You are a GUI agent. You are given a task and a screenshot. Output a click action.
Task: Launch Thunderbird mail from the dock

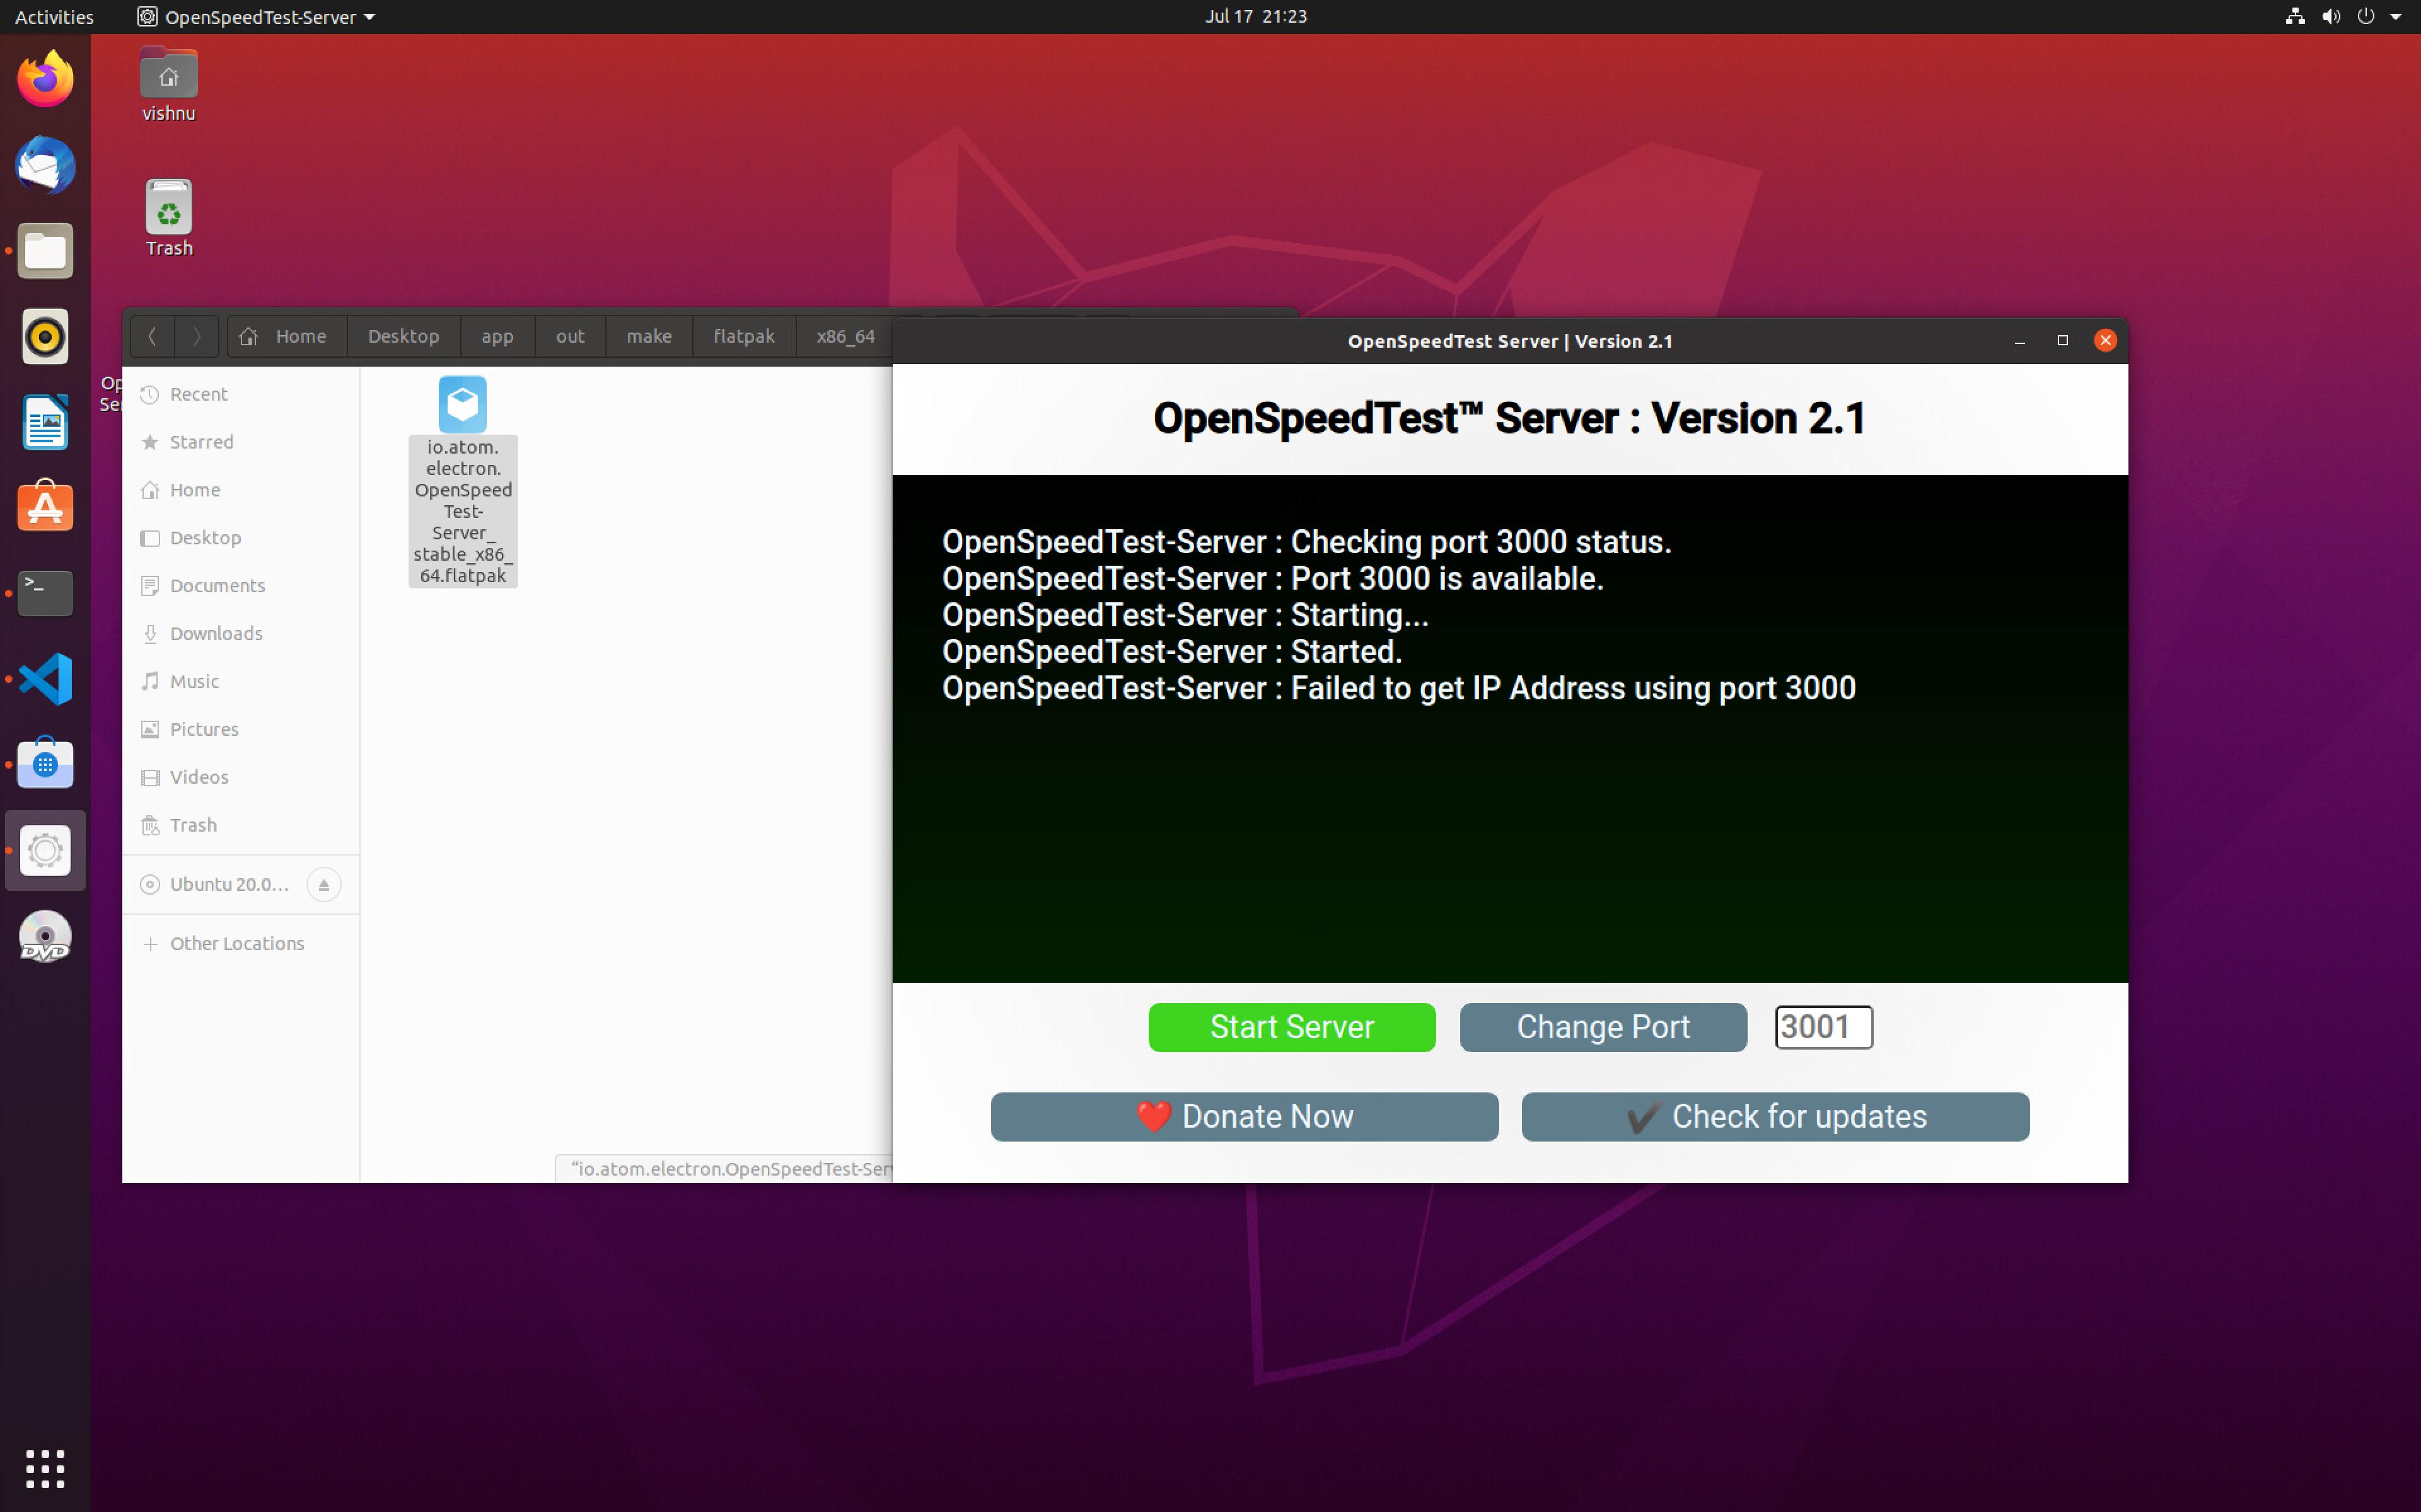45,165
